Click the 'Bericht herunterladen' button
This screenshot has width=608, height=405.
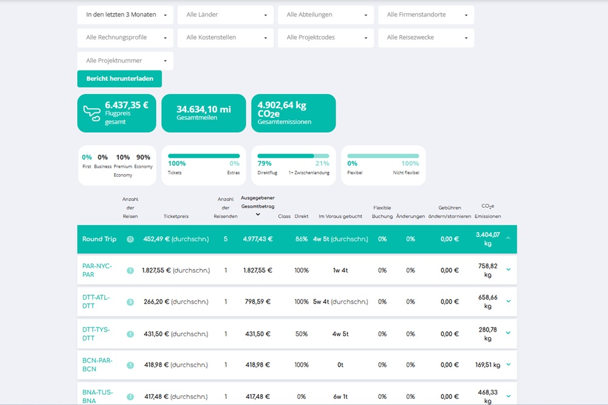click(119, 78)
